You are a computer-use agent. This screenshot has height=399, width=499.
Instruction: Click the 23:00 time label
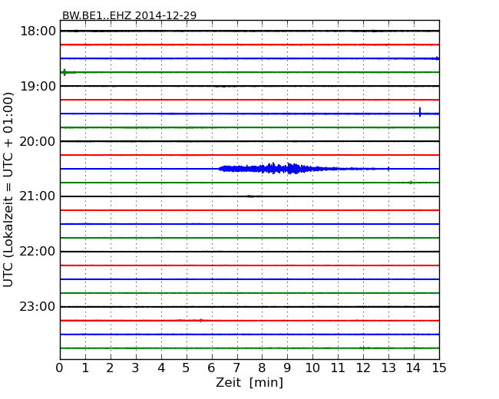[38, 307]
